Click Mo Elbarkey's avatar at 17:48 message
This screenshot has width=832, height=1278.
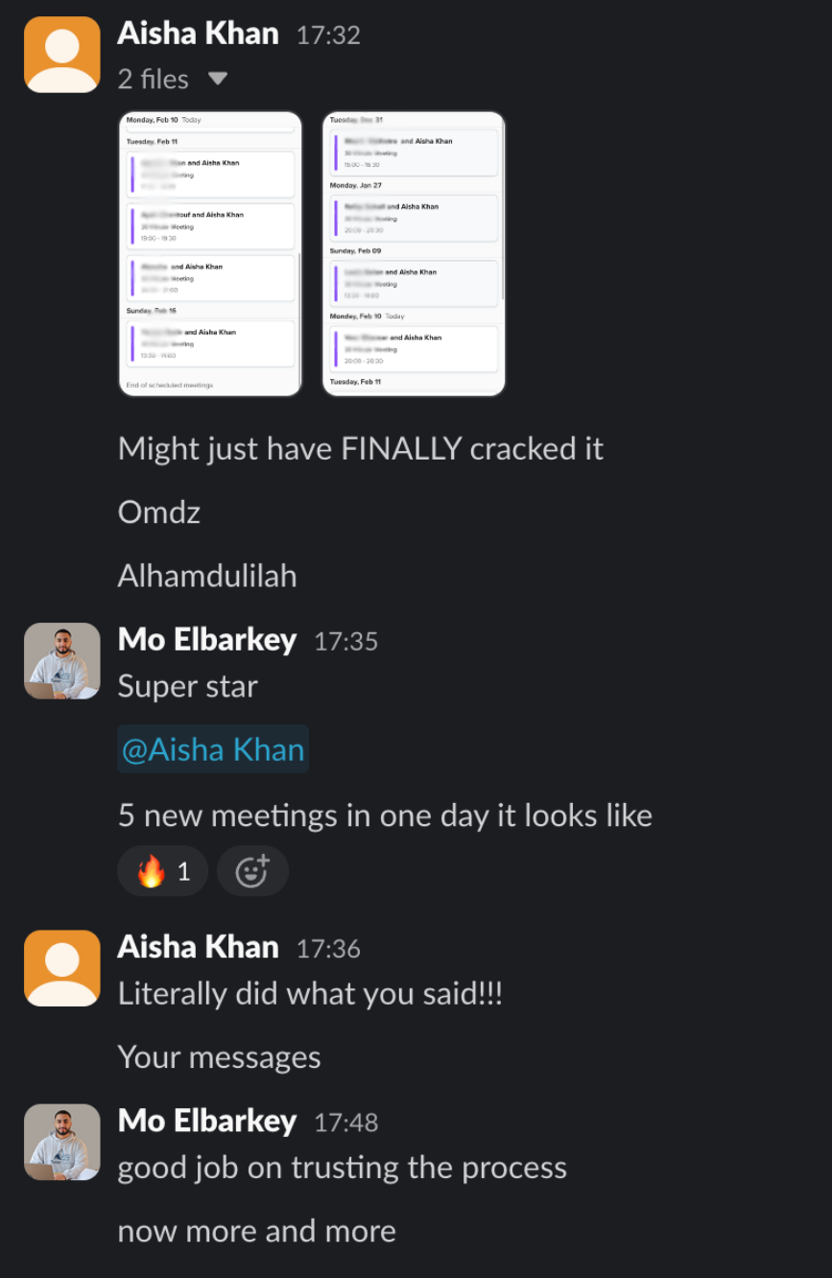tap(62, 1142)
